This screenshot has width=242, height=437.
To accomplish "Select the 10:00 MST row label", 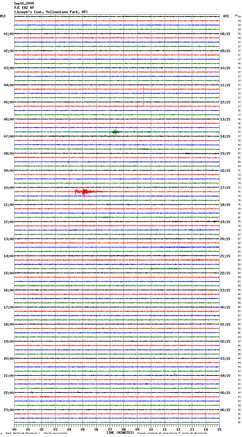I will point(9,188).
